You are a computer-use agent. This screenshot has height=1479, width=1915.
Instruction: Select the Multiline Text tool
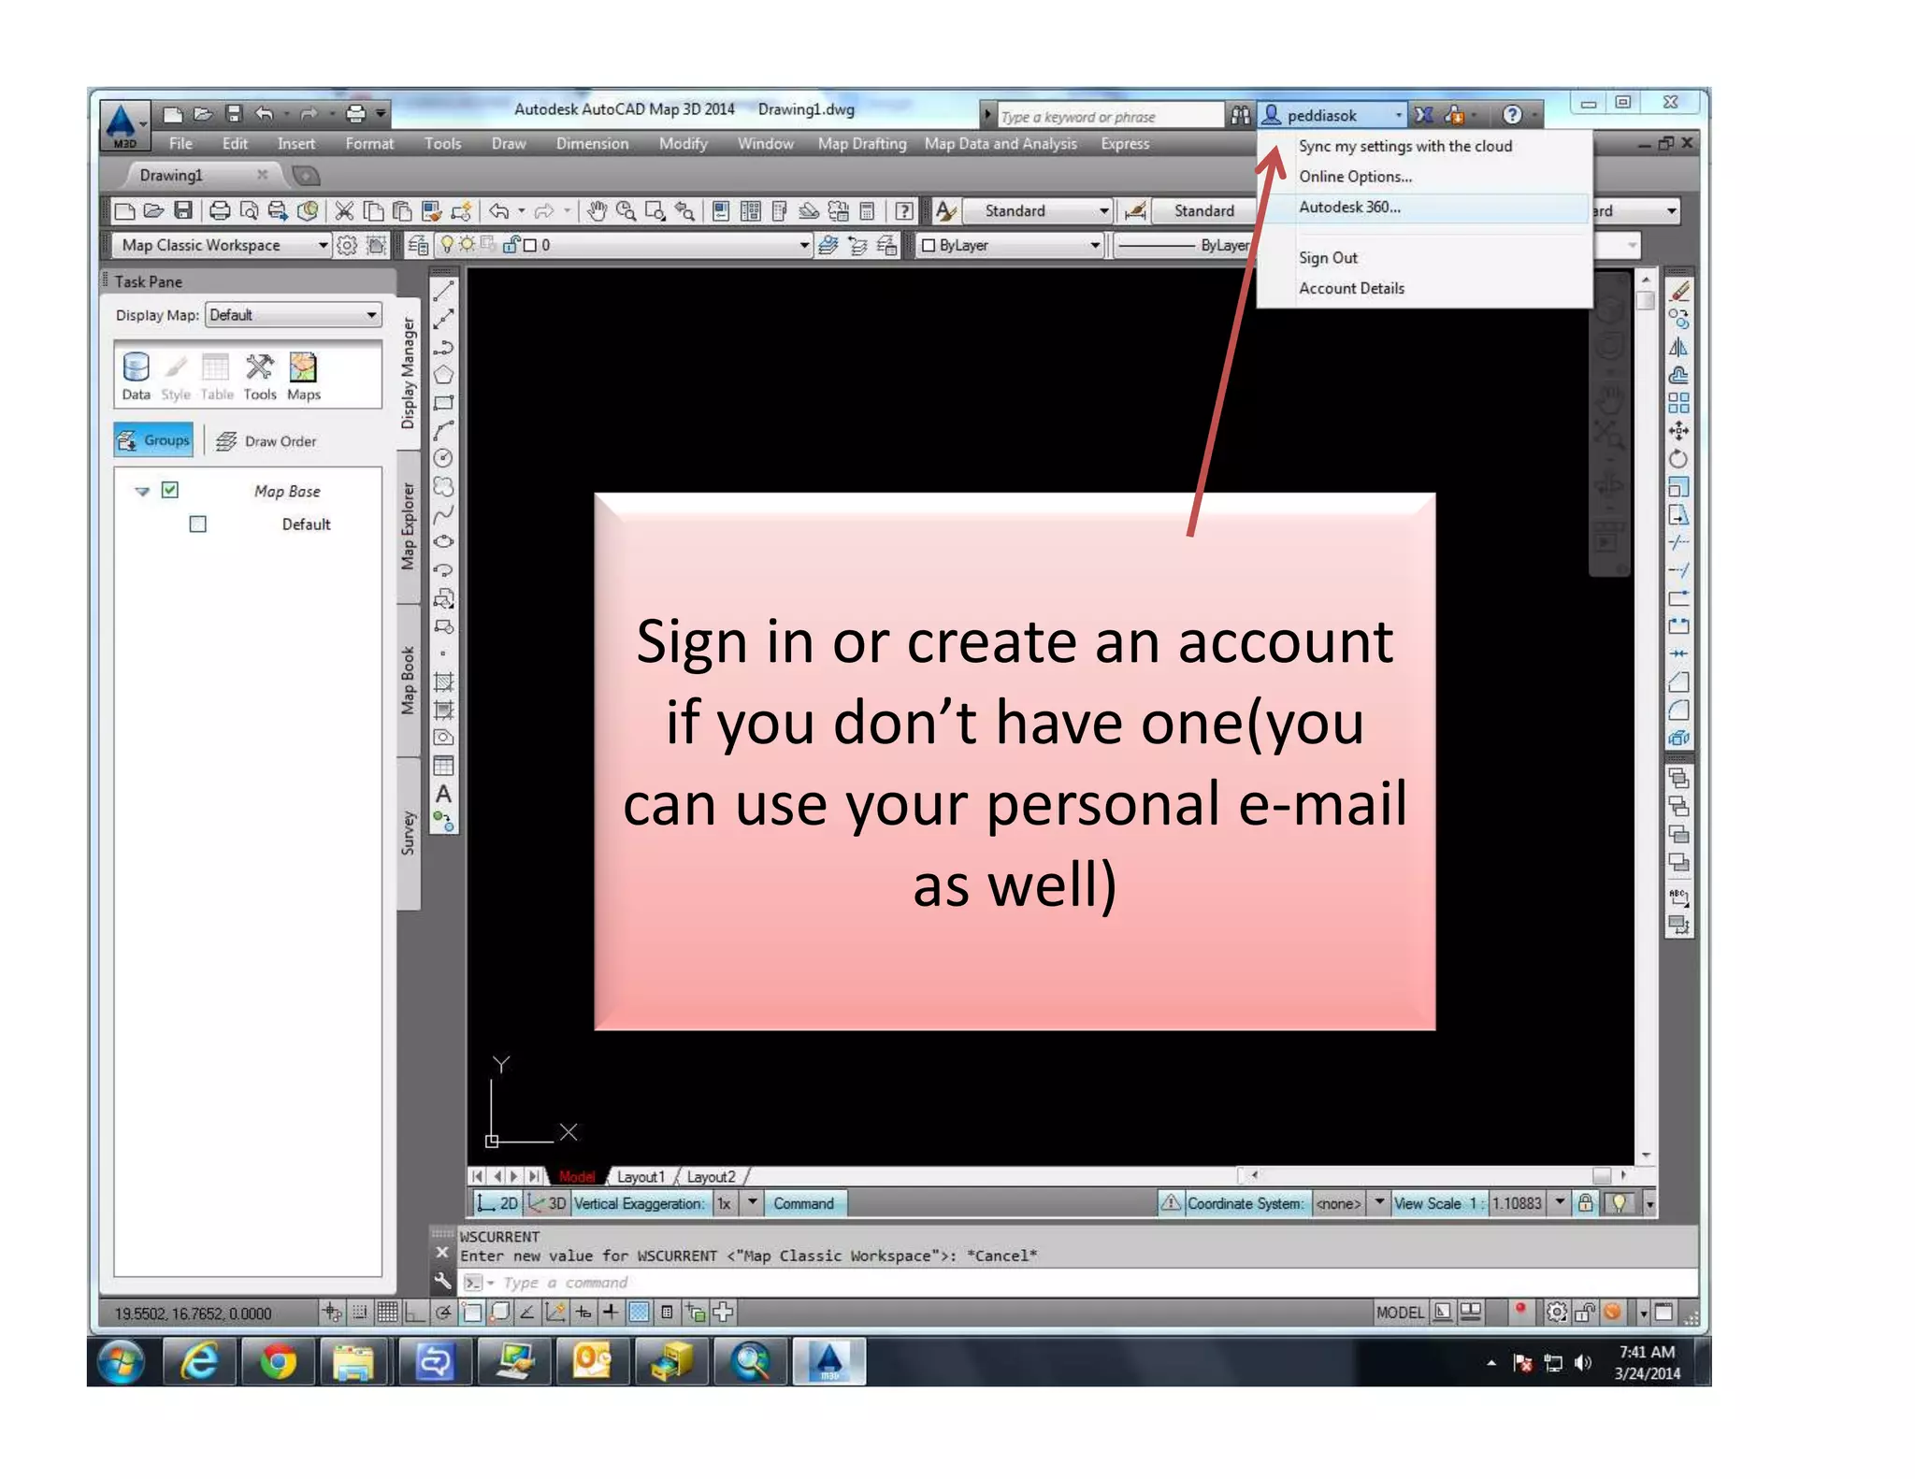pyautogui.click(x=443, y=794)
